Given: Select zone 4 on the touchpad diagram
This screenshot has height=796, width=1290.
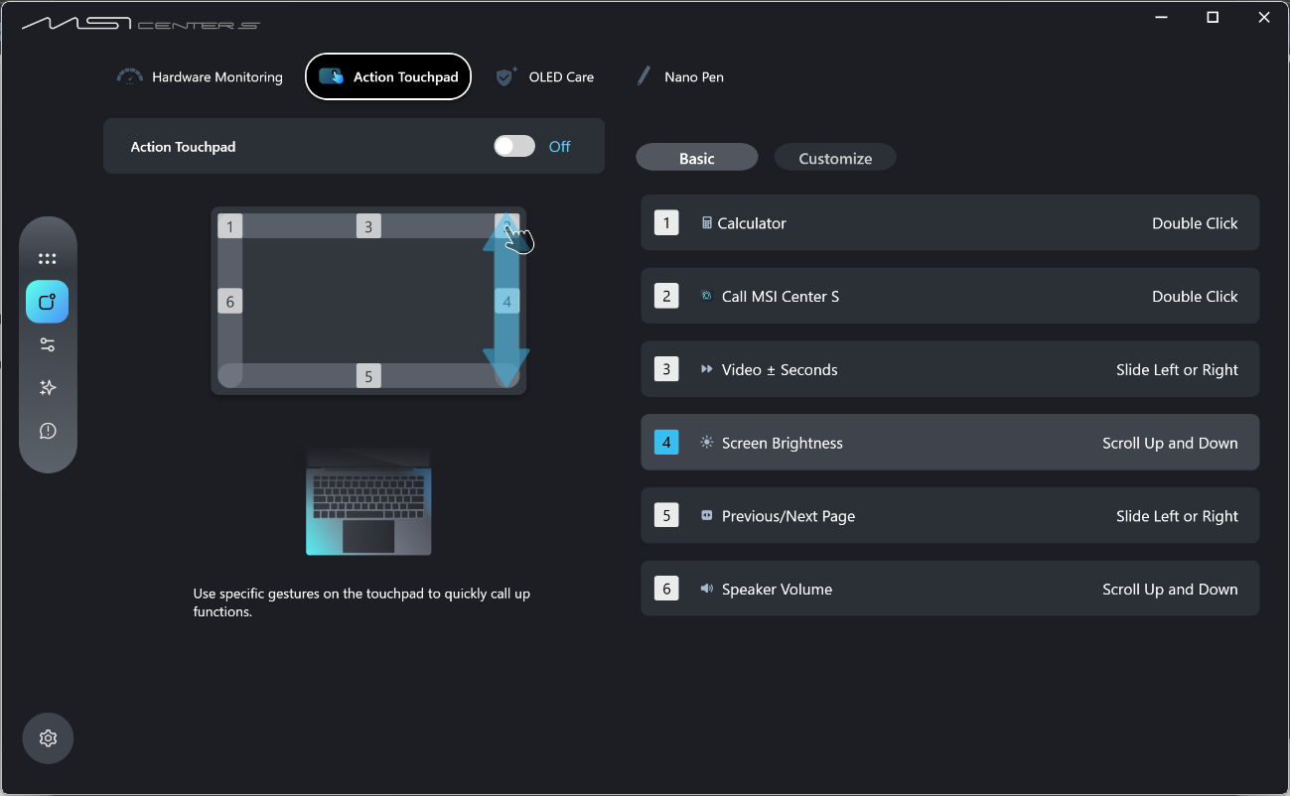Looking at the screenshot, I should (507, 301).
